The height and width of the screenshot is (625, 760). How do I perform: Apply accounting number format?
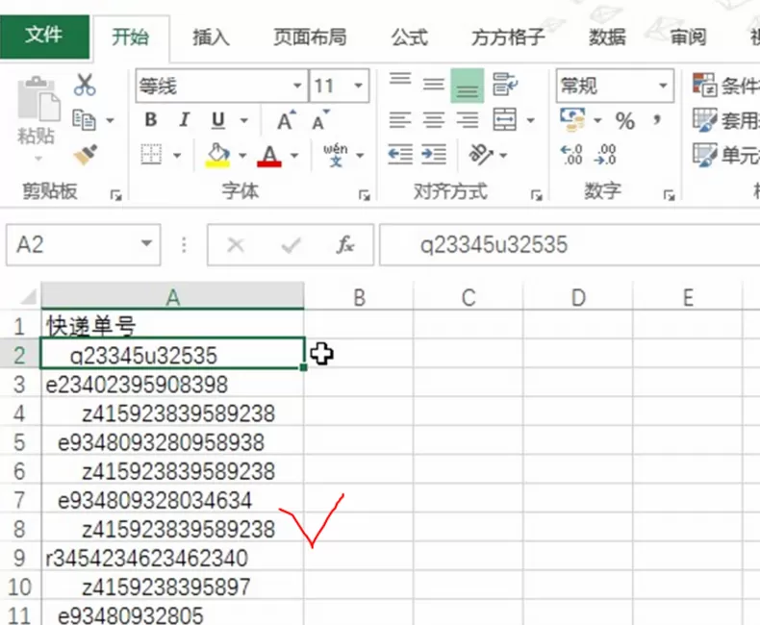pos(572,119)
